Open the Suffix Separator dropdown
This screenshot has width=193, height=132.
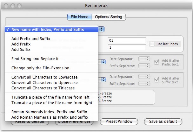pyautogui.click(x=144, y=84)
